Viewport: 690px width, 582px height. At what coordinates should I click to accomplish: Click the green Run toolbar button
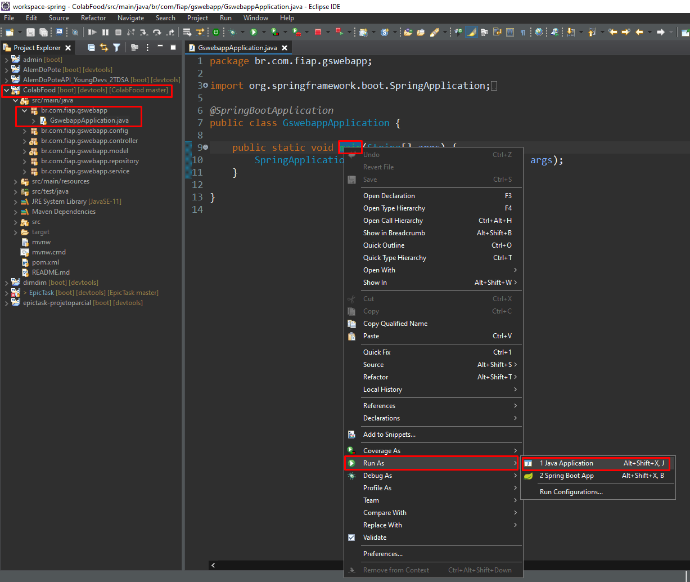(254, 33)
